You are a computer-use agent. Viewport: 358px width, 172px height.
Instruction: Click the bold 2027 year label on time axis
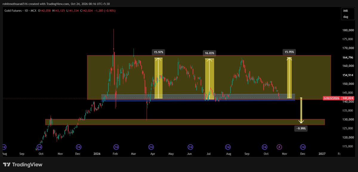point(322,154)
